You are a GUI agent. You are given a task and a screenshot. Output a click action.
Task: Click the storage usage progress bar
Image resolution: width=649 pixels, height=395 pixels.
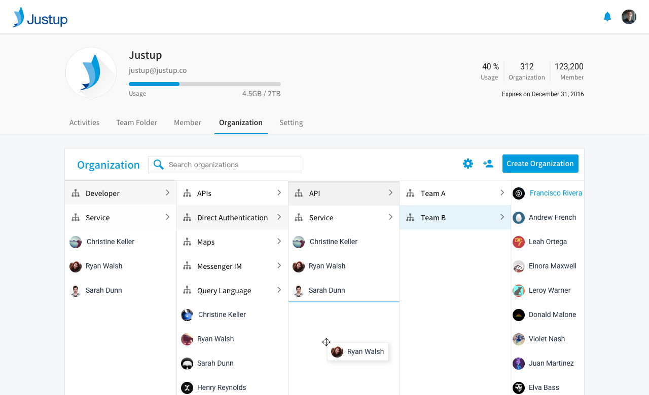click(x=204, y=84)
